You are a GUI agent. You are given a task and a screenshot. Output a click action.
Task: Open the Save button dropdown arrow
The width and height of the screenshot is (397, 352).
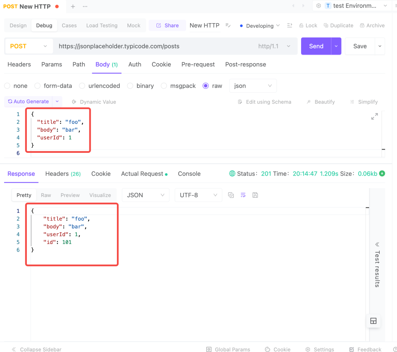(x=380, y=46)
